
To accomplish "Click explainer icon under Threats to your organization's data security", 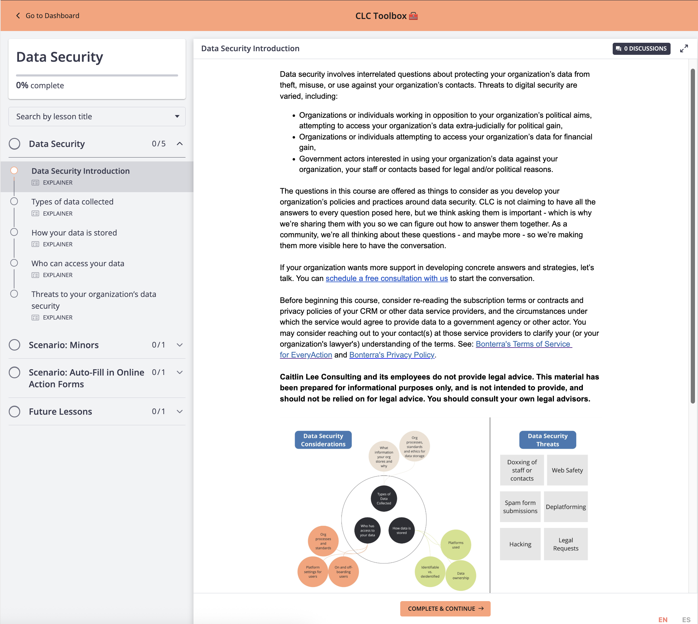I will pyautogui.click(x=35, y=317).
